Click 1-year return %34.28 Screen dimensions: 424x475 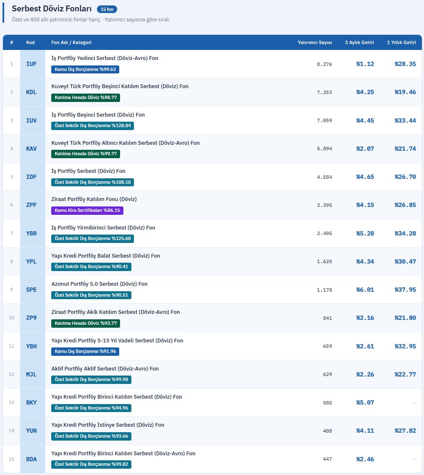pos(405,234)
